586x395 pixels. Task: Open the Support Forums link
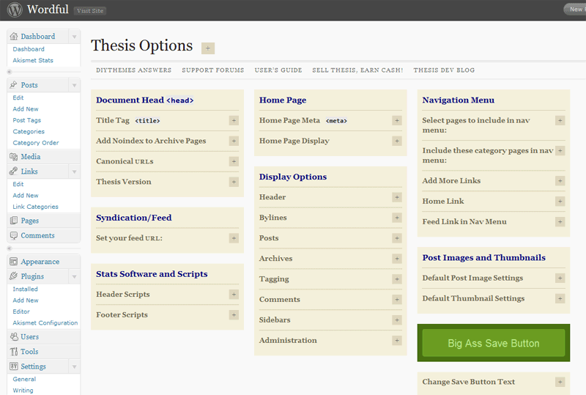pos(212,70)
